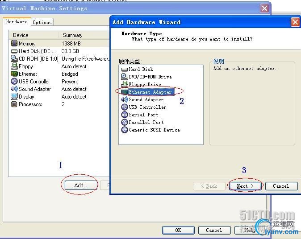Select the 'Using file F:\software' summary text
Image resolution: width=301 pixels, height=239 pixels.
click(85, 59)
